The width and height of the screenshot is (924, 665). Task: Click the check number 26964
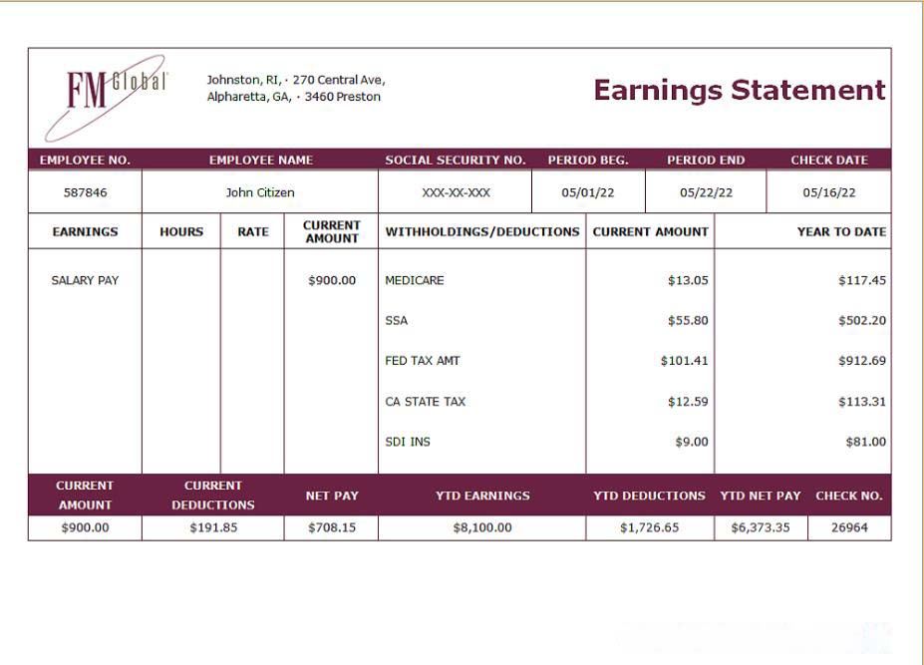(849, 527)
